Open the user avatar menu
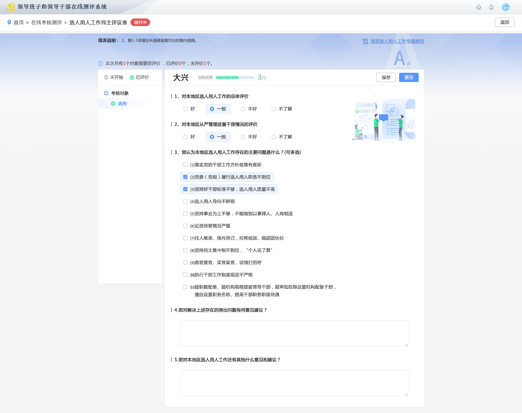Screen dimensions: 522x413 pos(506,7)
